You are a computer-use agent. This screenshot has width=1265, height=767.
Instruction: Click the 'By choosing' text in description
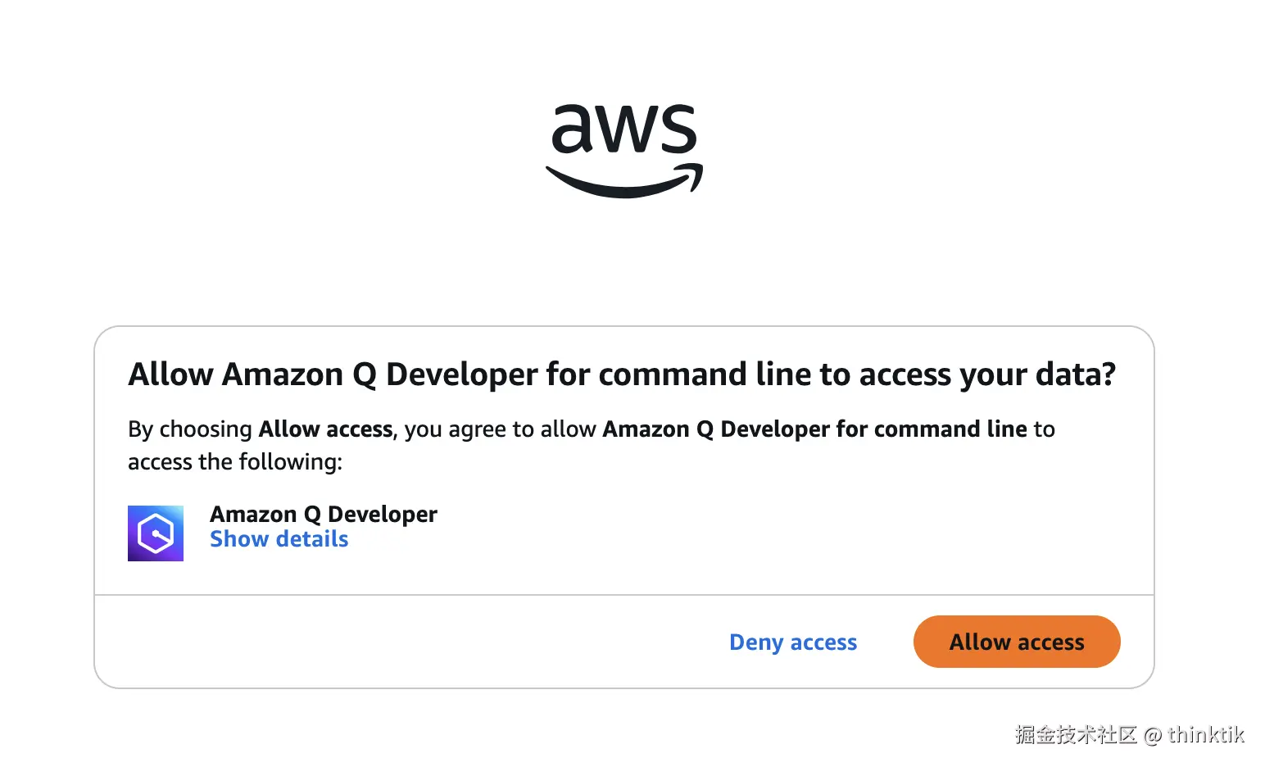(190, 429)
